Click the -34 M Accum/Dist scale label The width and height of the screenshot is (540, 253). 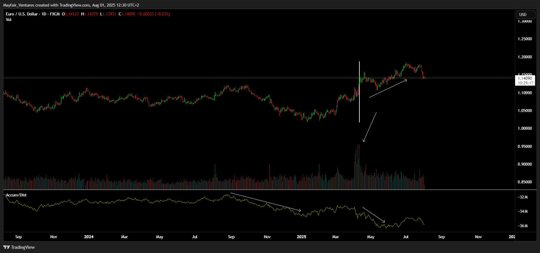point(523,211)
